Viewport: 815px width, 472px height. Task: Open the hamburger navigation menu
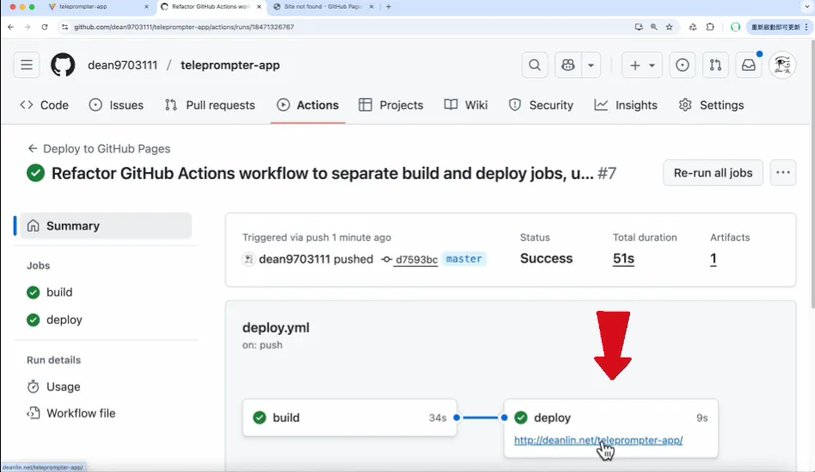[27, 65]
